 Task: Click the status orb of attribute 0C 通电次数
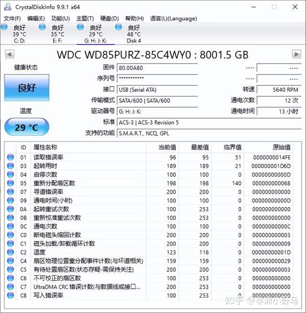pos(11,226)
